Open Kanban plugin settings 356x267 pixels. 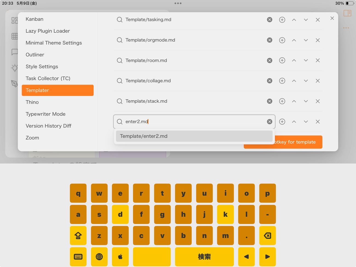pyautogui.click(x=58, y=19)
